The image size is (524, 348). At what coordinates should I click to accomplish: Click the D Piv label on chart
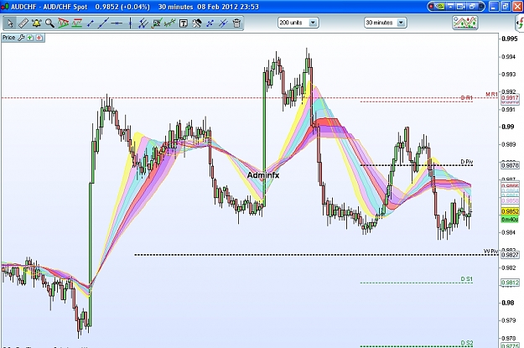(x=466, y=162)
